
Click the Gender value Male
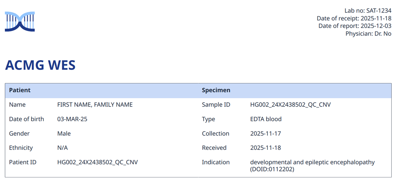point(64,134)
